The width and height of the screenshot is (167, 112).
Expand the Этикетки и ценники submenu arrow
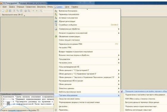coord(119,89)
